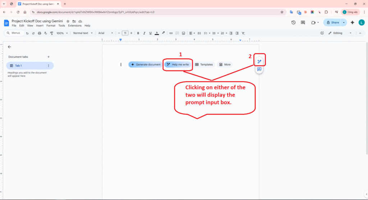
Task: Click the Help me write button
Action: [178, 65]
